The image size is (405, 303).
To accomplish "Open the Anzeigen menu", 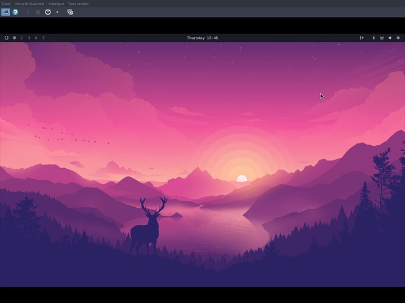I will coord(56,4).
